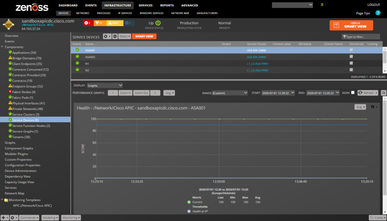Toggle Monitored checkbox for N1

pos(351,63)
